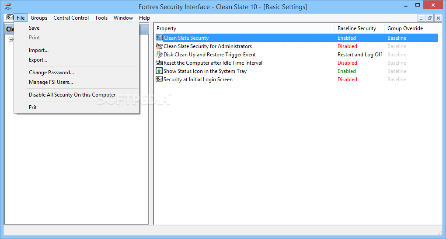The width and height of the screenshot is (446, 239).
Task: Click the Reset the Computer after Idle icon
Action: click(159, 62)
